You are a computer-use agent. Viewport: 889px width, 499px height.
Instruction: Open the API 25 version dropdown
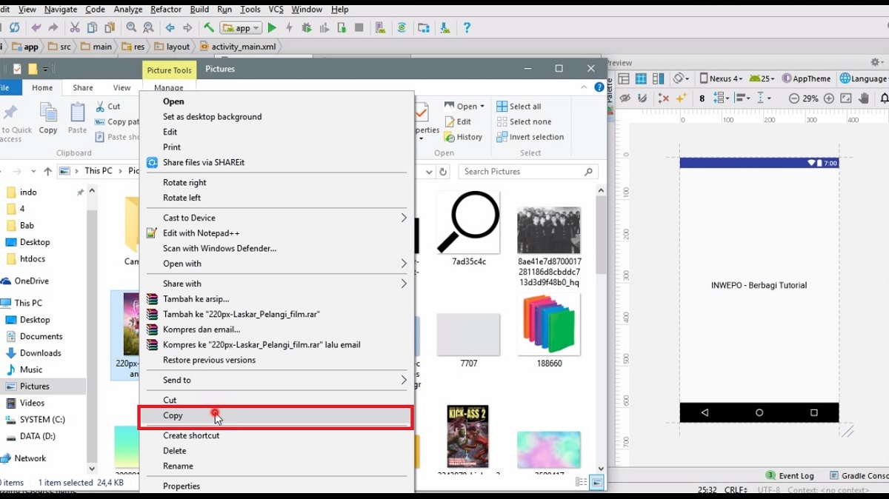pyautogui.click(x=764, y=78)
